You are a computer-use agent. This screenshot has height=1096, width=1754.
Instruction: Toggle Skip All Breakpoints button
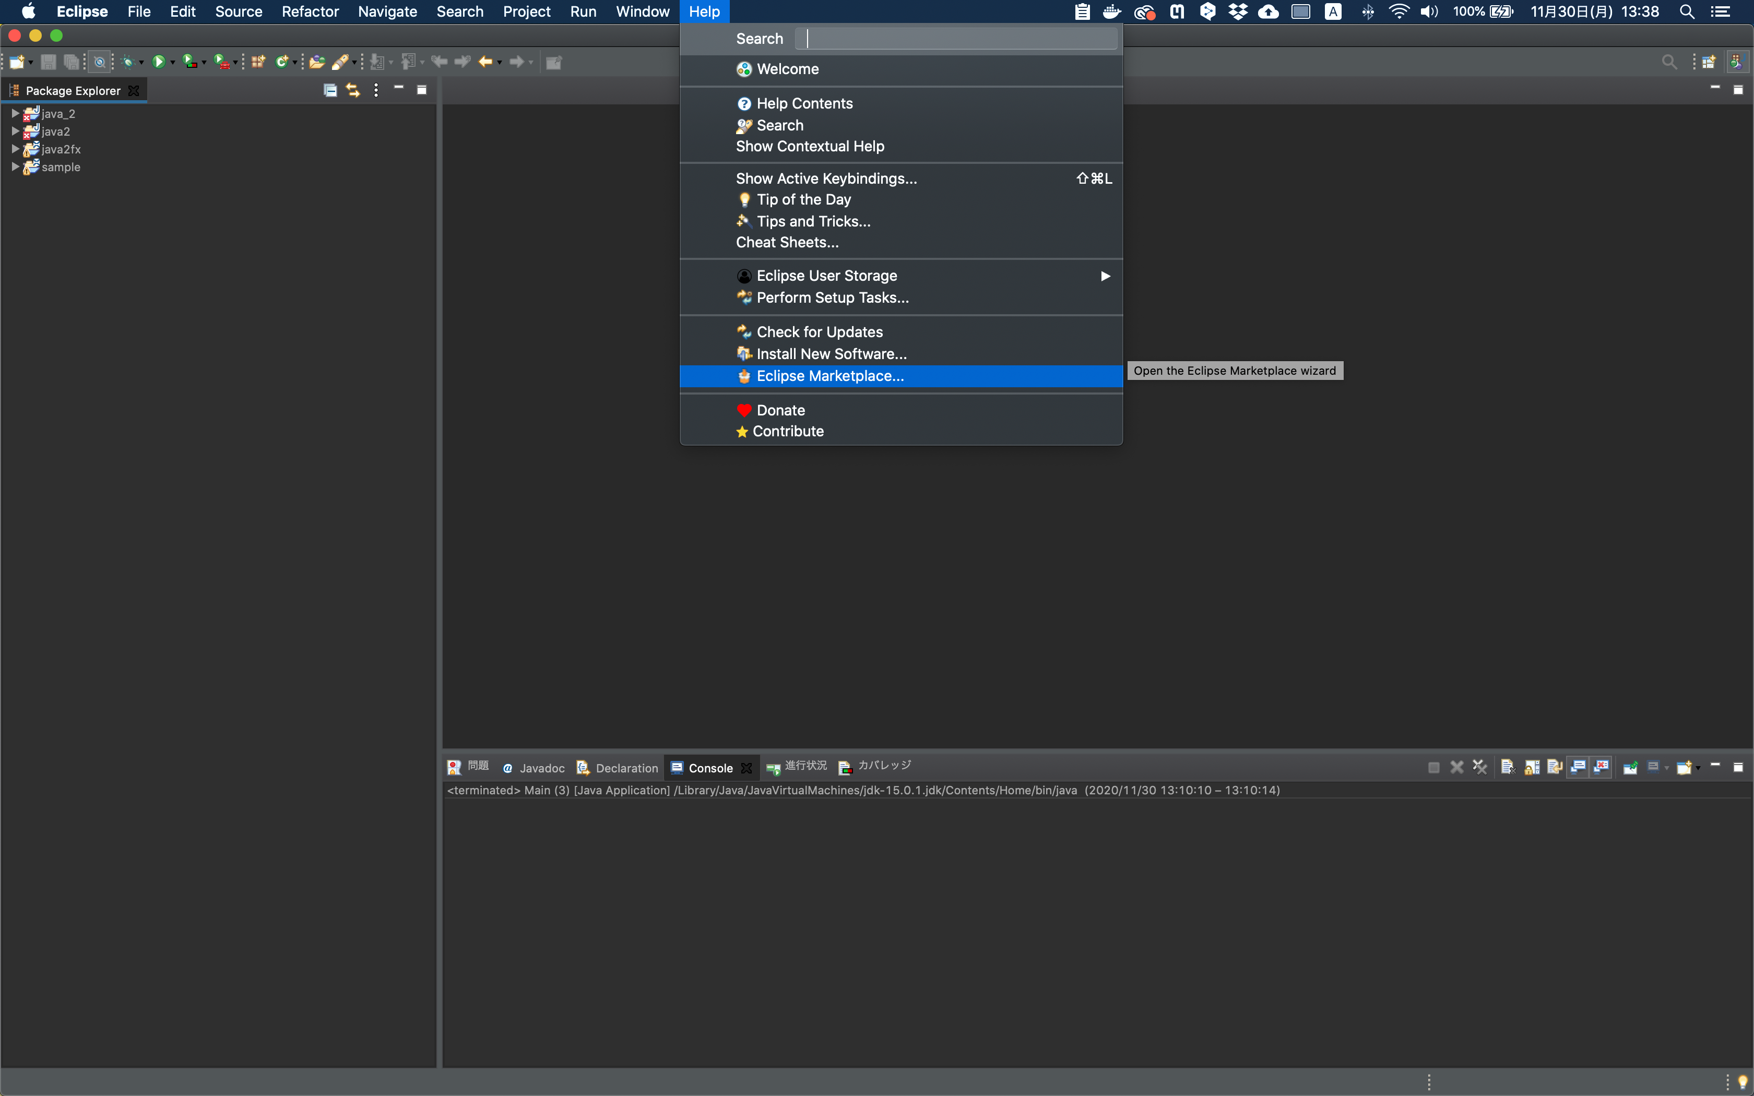tap(100, 62)
